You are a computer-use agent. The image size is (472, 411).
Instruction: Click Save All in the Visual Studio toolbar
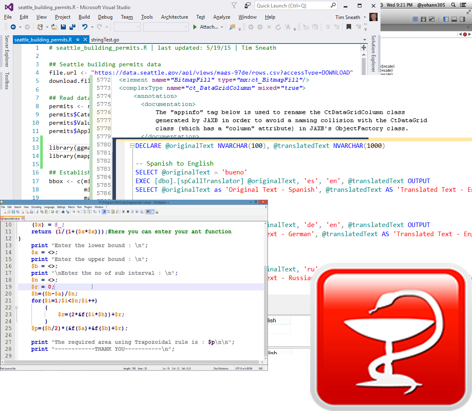[x=72, y=27]
